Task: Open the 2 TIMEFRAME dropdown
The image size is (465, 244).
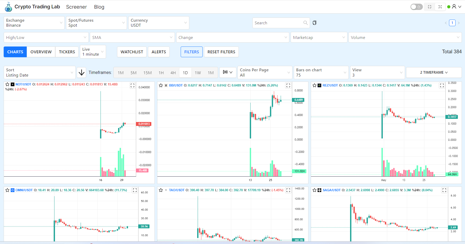Action: tap(434, 72)
